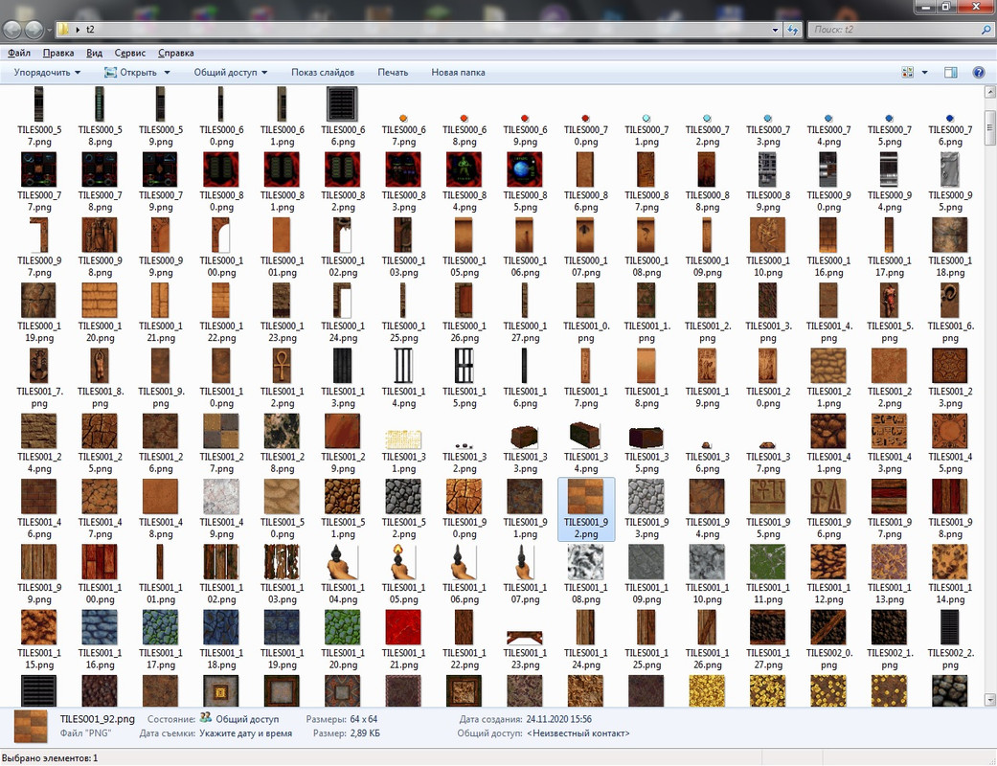997x766 pixels.
Task: Click the change view icon in toolbar
Action: point(907,73)
